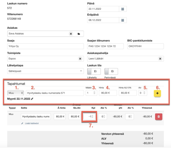Open calendar picker for Päivä date
This screenshot has height=149, width=171.
pos(123,9)
